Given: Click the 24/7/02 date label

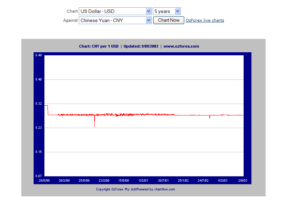Looking at the screenshot, I should tap(203, 181).
